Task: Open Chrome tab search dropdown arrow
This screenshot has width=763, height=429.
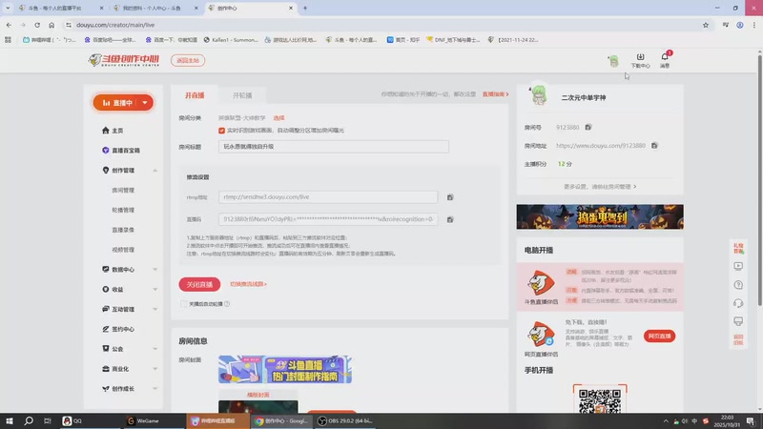Action: tap(8, 8)
